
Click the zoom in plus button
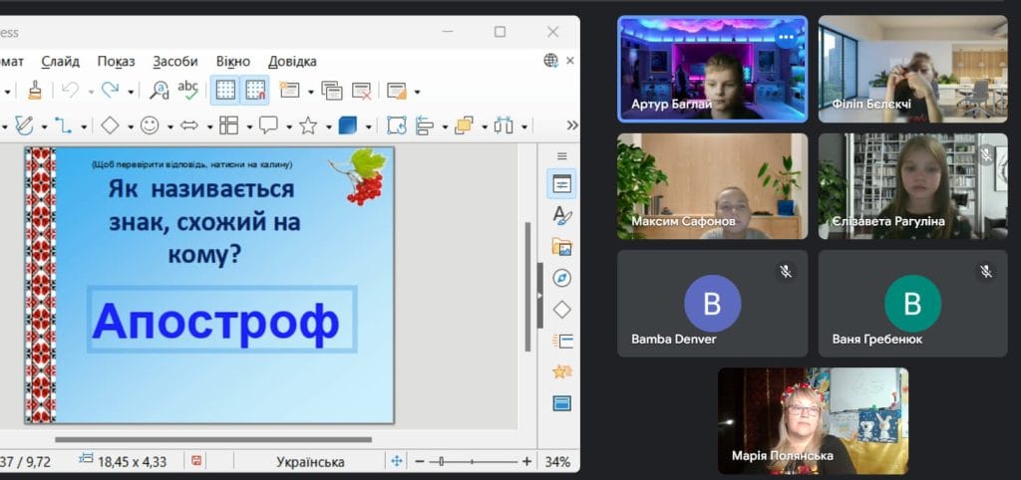coord(526,461)
